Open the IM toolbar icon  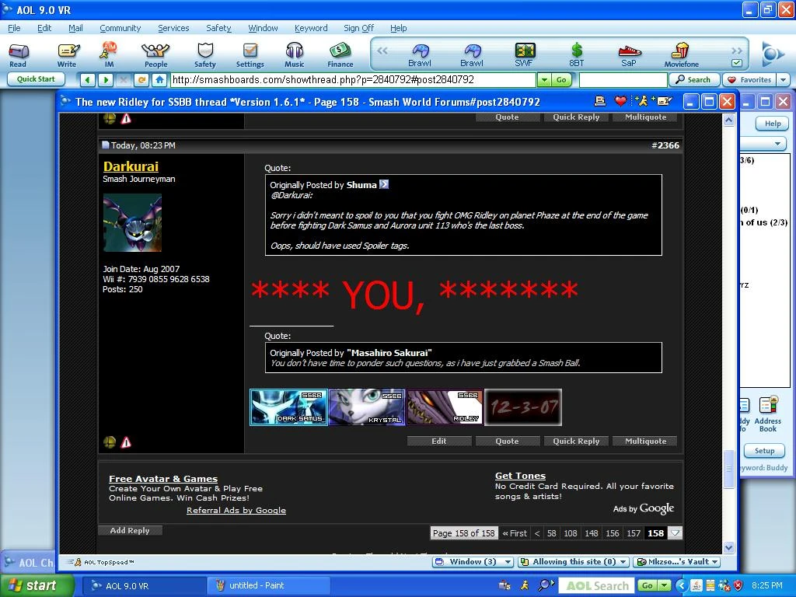[109, 55]
